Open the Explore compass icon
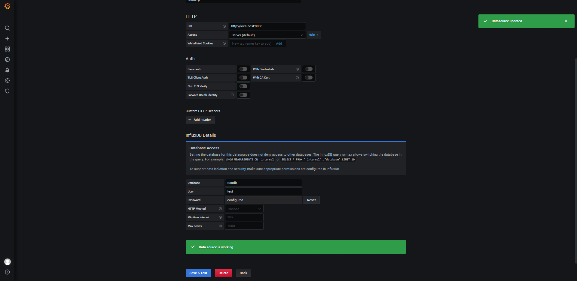The image size is (577, 281). coord(7,60)
